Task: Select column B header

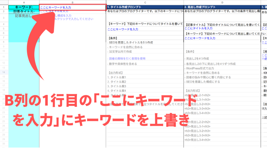Action: click(72, 2)
